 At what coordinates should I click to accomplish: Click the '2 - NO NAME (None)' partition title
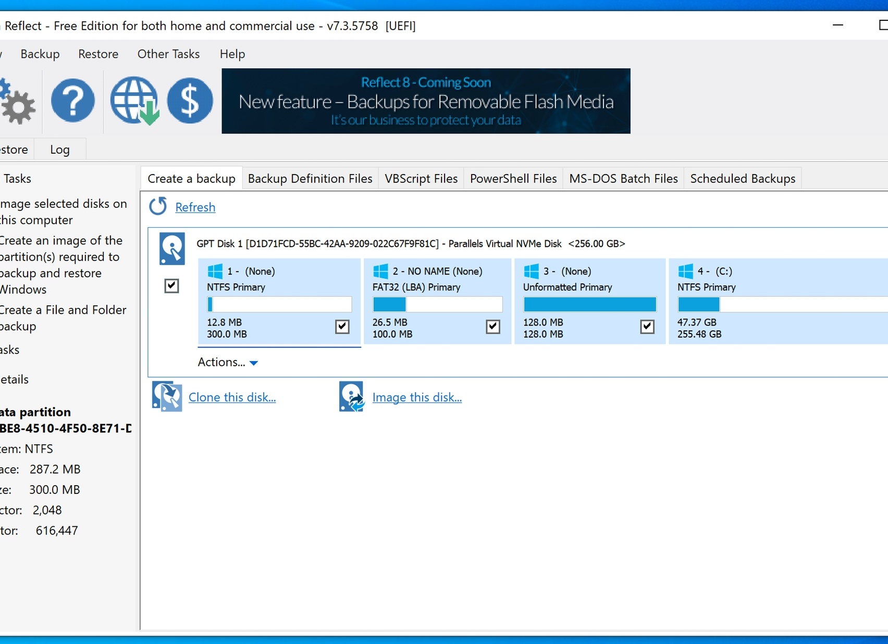pyautogui.click(x=438, y=271)
